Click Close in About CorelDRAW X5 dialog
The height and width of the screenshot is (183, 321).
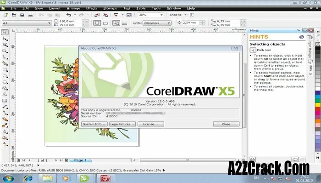pyautogui.click(x=226, y=124)
